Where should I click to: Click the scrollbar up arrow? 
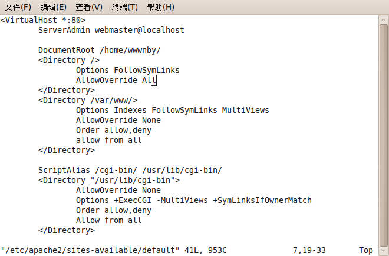point(384,19)
